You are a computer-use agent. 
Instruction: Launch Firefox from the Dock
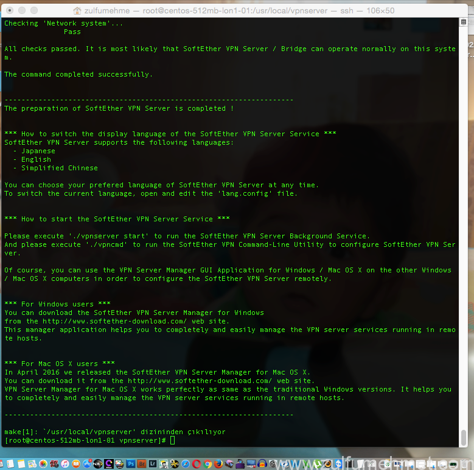pos(218,464)
